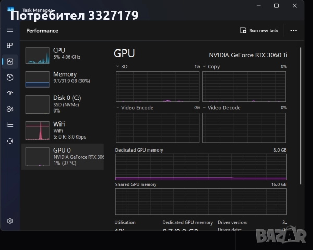Click the Memory mini graph thumbnail
The height and width of the screenshot is (250, 313).
[x=38, y=79]
